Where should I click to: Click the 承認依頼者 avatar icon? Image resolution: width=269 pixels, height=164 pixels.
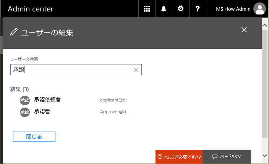click(25, 100)
